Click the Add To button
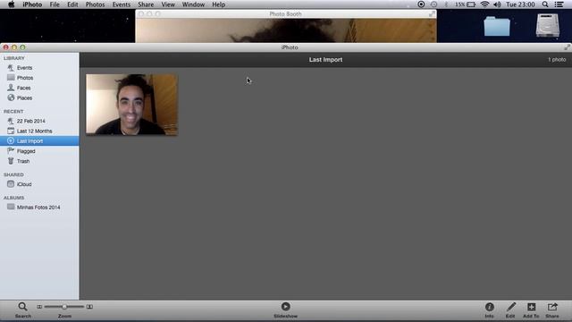This screenshot has width=572, height=322. pos(531,307)
